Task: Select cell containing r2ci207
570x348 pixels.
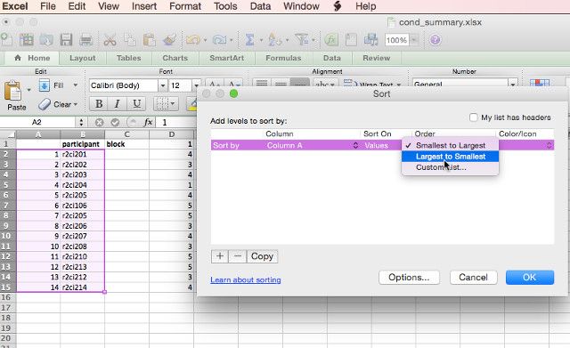Action: click(83, 236)
